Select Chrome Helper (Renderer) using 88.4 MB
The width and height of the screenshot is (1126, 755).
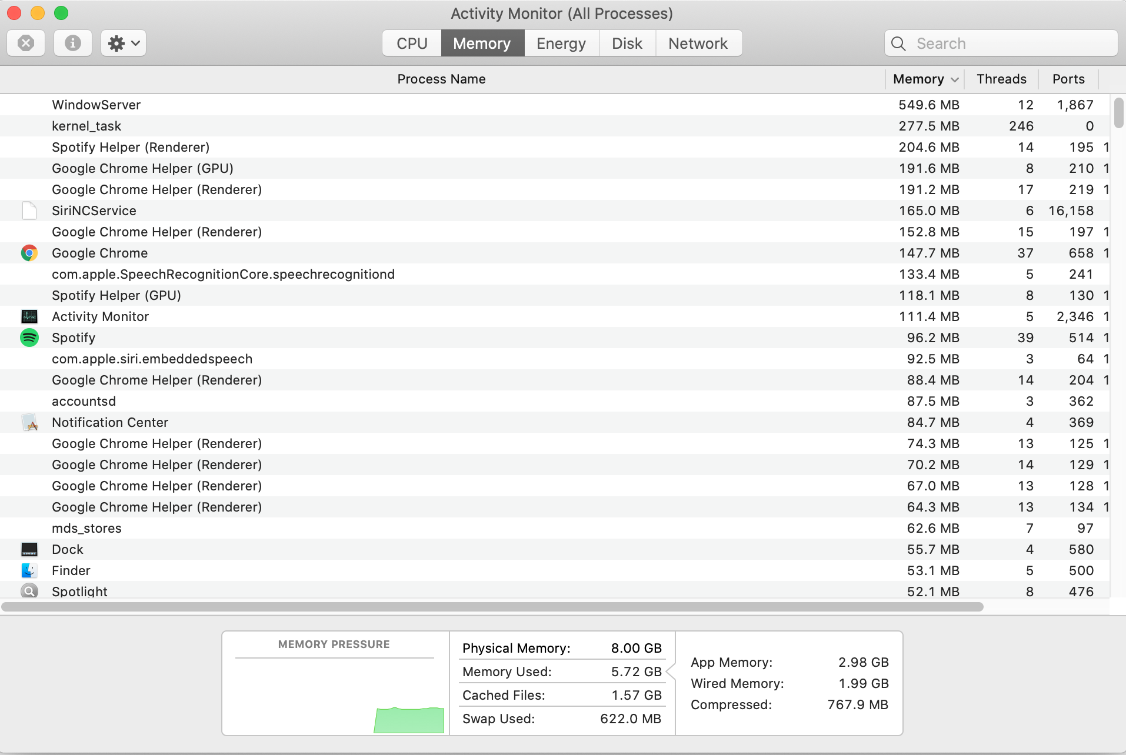[555, 380]
